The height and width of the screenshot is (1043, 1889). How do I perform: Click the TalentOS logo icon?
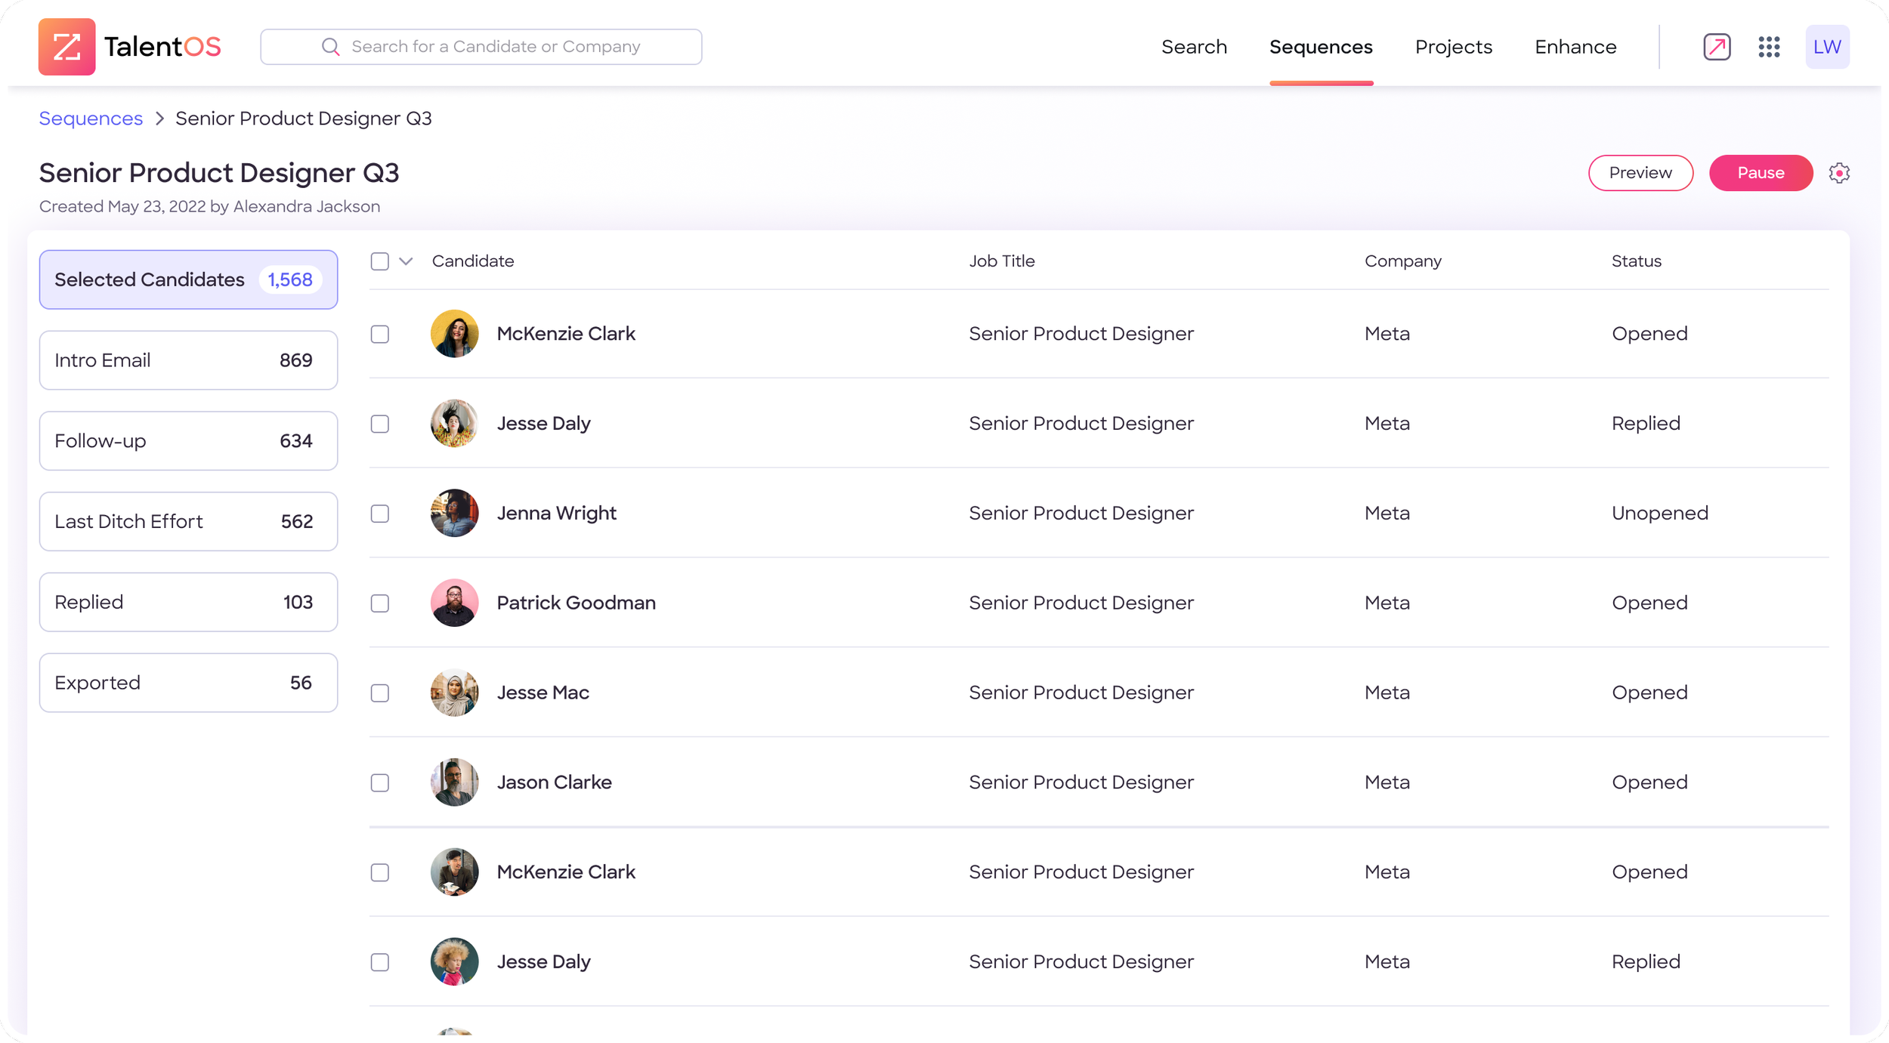[66, 47]
